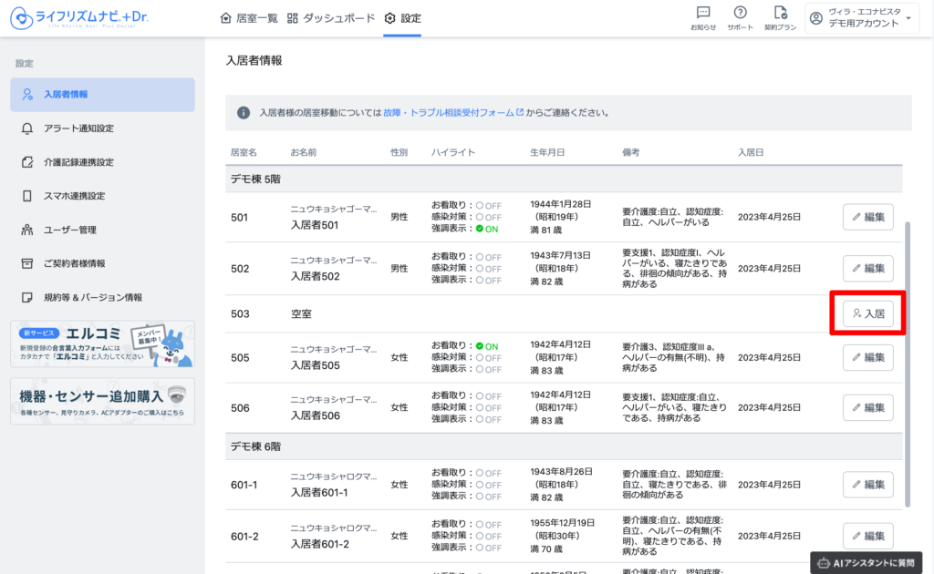Click the info icon in the notice banner

pyautogui.click(x=244, y=113)
